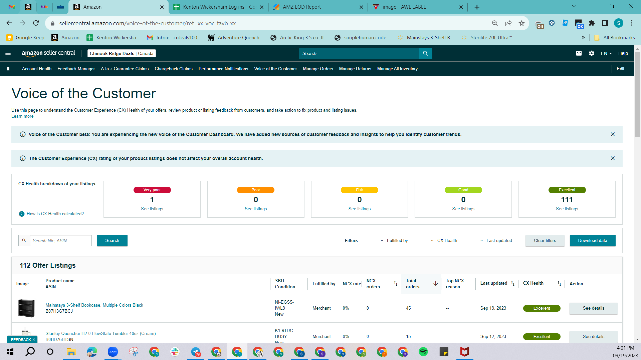Close the FEEDBACK tab at bottom left
The image size is (641, 360).
34,340
